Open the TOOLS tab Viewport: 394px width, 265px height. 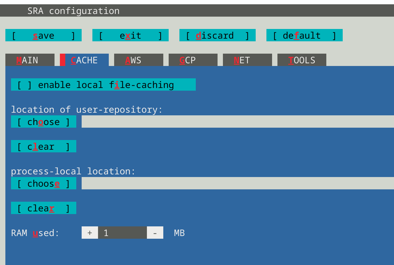point(302,60)
